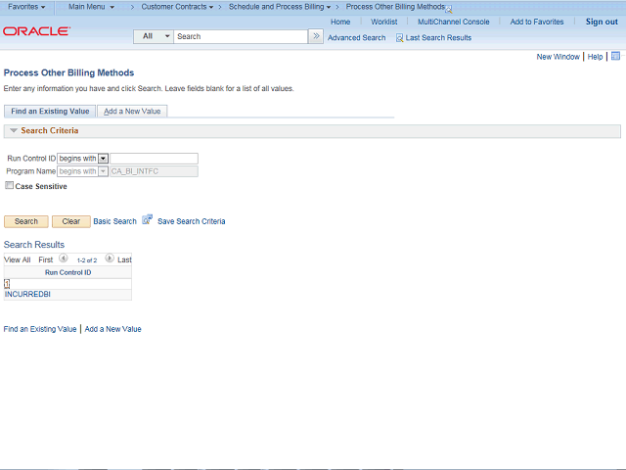Open the Help link

coord(595,57)
